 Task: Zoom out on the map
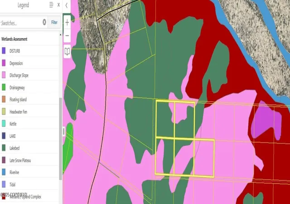tap(67, 35)
